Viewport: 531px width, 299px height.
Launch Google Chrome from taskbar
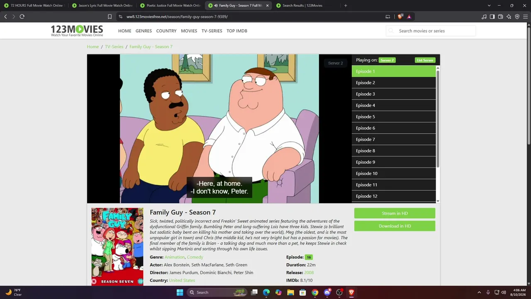[x=315, y=292]
